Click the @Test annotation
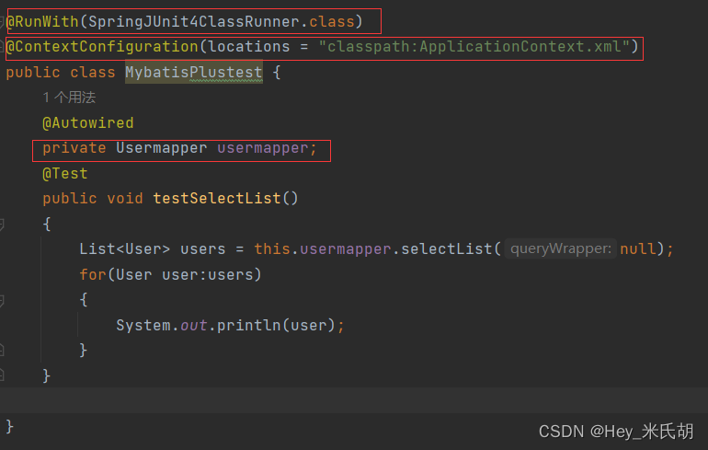The image size is (708, 450). (65, 174)
